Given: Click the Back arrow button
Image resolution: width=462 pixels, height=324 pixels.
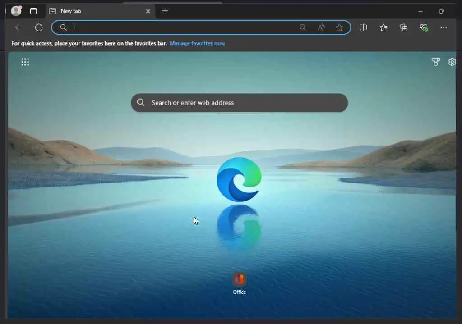Looking at the screenshot, I should [x=19, y=27].
